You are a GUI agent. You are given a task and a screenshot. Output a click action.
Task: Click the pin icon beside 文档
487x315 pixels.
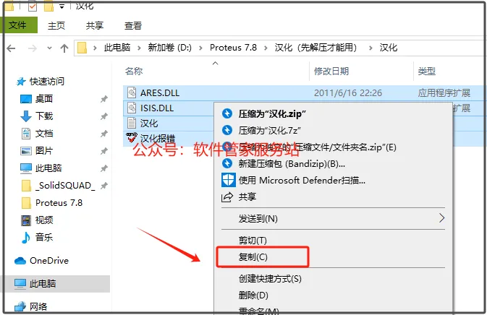click(x=103, y=134)
